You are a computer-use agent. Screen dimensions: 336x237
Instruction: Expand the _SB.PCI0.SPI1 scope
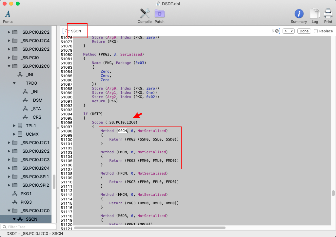pos(9,177)
